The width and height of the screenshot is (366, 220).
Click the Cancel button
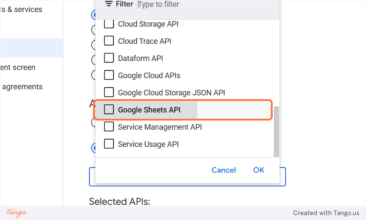coord(224,170)
